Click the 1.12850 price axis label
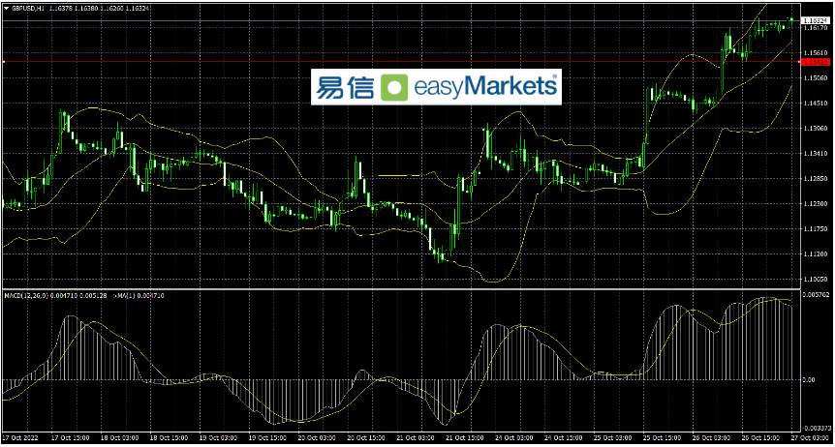 815,179
